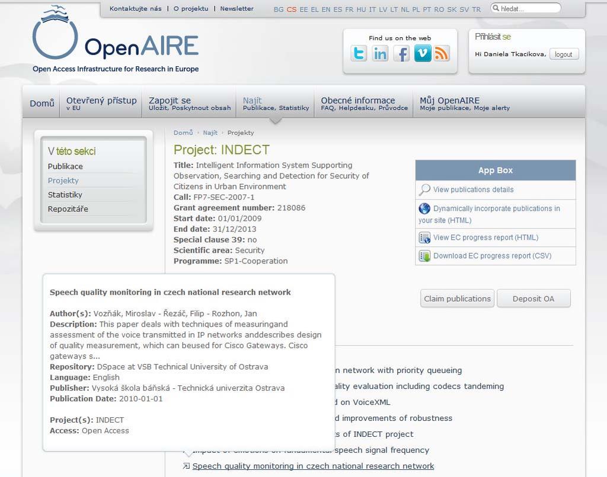Screen dimensions: 607x477
Task: Switch language to NL
Action: coord(405,9)
